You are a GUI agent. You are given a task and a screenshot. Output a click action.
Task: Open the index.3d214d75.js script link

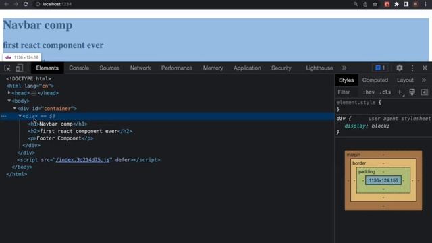pyautogui.click(x=82, y=160)
